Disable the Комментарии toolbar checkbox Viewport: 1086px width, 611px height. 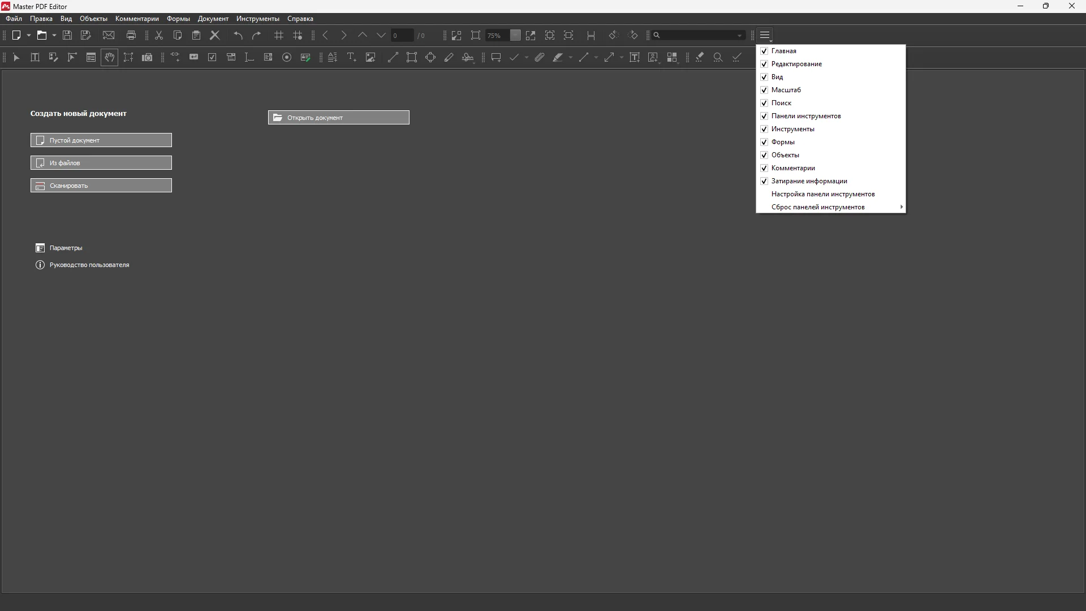coord(764,168)
